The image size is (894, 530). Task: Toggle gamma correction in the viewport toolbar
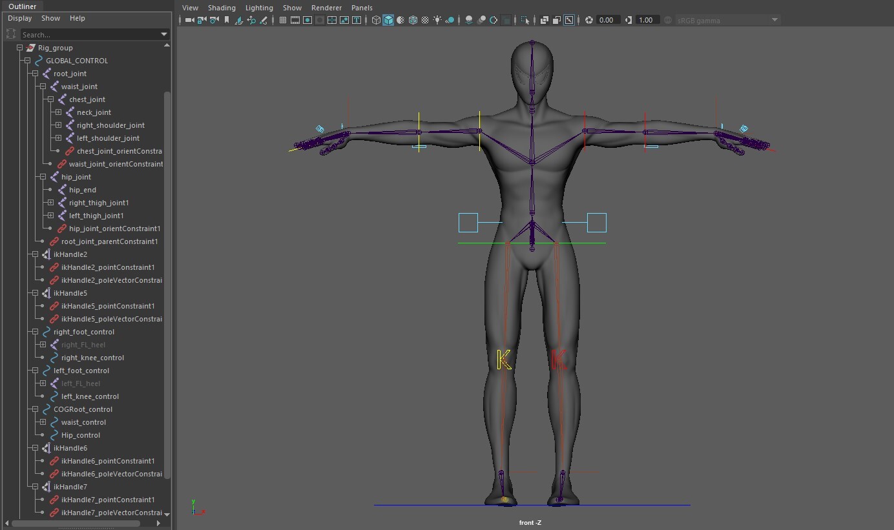pyautogui.click(x=629, y=20)
